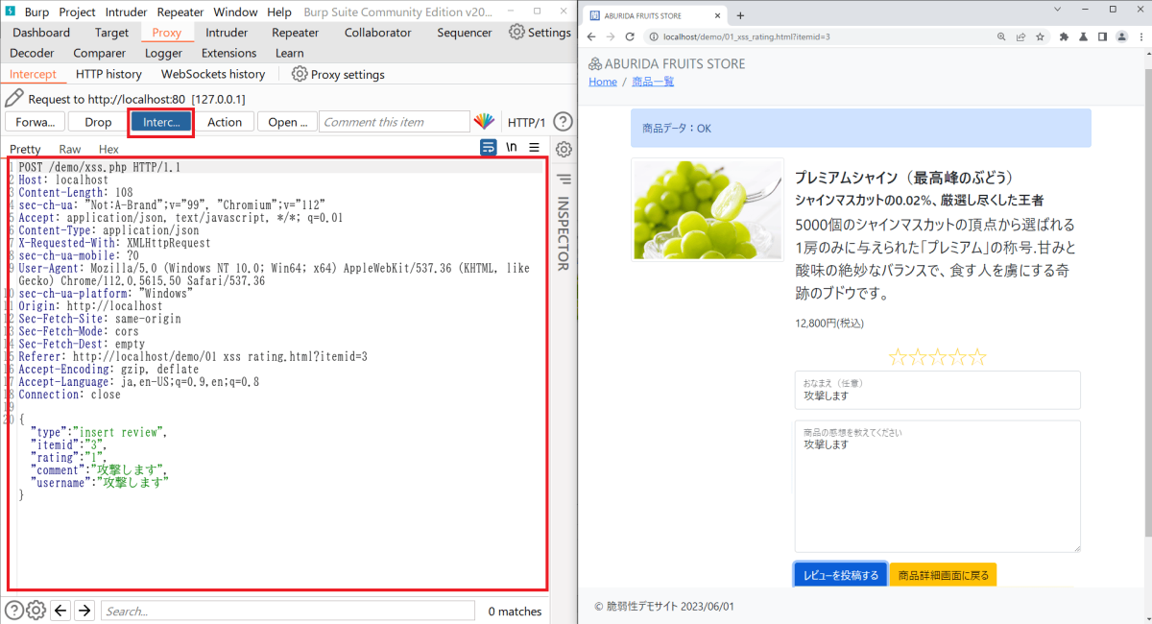Select the \n non-printing characters icon

click(x=511, y=147)
